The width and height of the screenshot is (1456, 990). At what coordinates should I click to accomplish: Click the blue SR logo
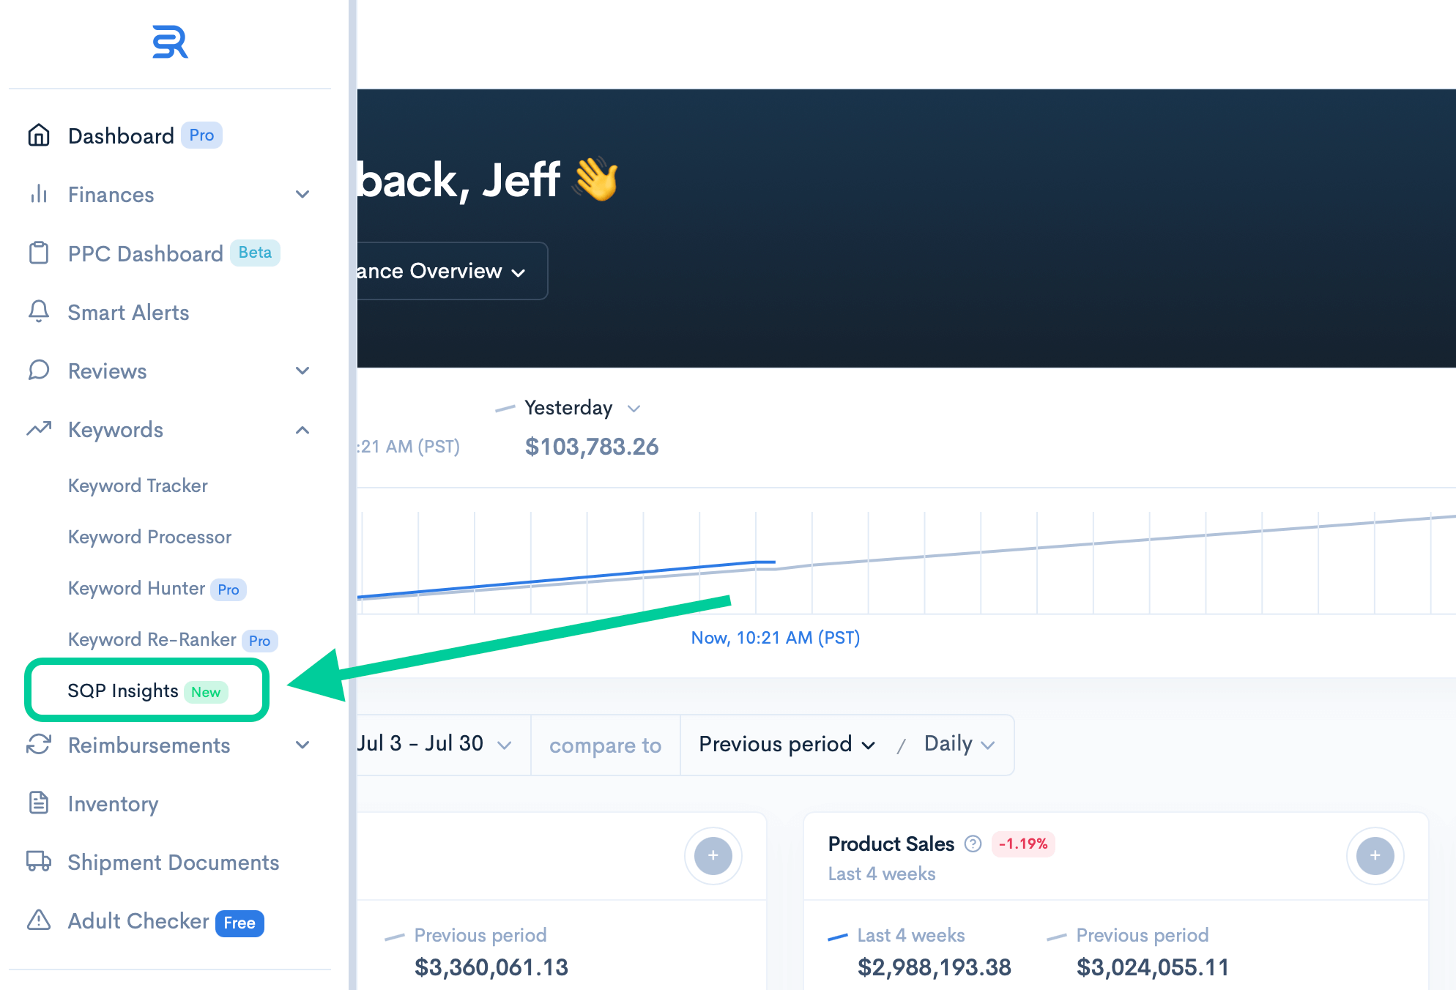click(x=170, y=42)
